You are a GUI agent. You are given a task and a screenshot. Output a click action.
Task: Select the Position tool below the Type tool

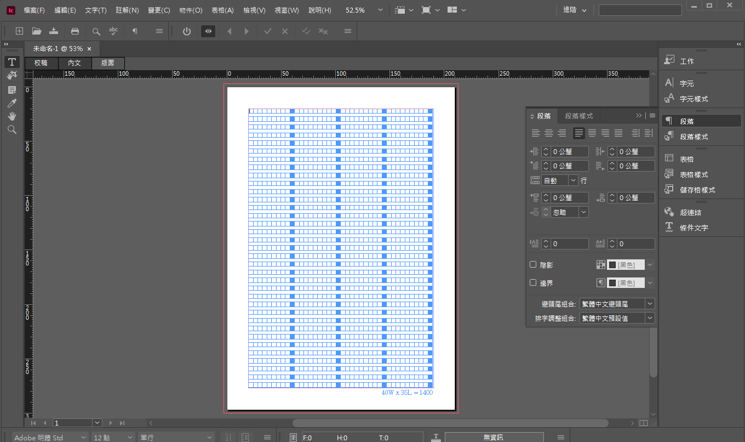click(x=12, y=76)
